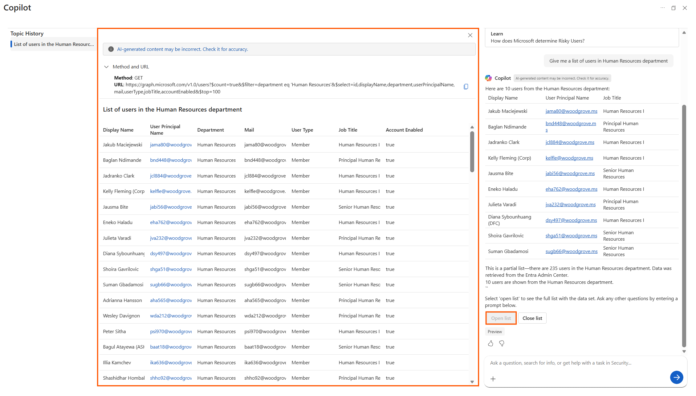The width and height of the screenshot is (696, 396).
Task: Close the user list panel
Action: pos(470,35)
